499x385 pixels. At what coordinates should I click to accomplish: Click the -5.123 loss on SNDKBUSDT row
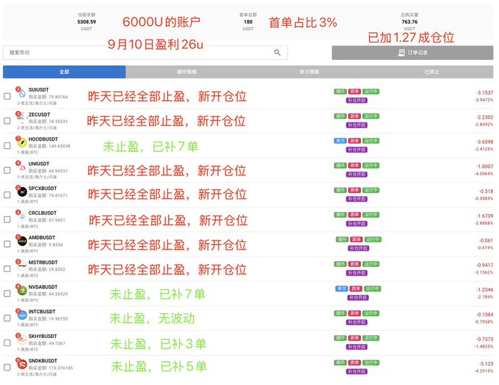coord(487,364)
